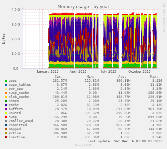The height and width of the screenshot is (149, 167).
Task: Click the unused lime legend swatch
Action: [x=6, y=113]
